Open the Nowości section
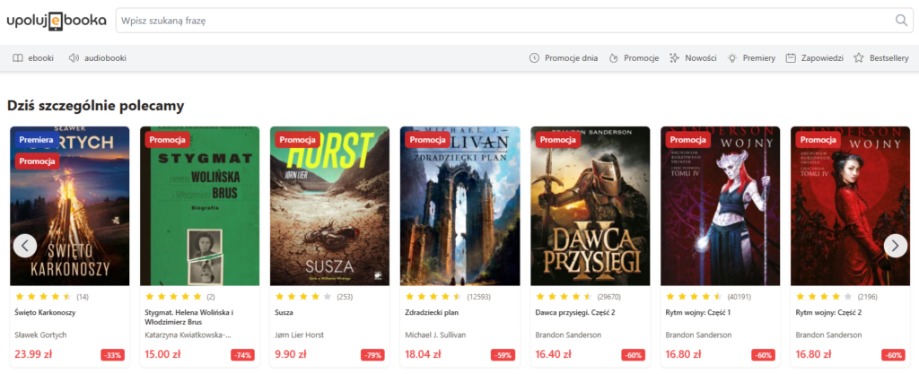The width and height of the screenshot is (919, 374). pos(693,58)
